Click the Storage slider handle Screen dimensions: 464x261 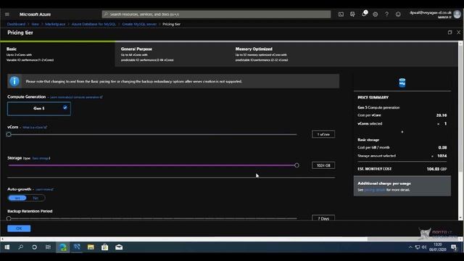click(297, 165)
